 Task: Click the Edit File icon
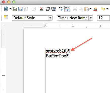pos(34,9)
